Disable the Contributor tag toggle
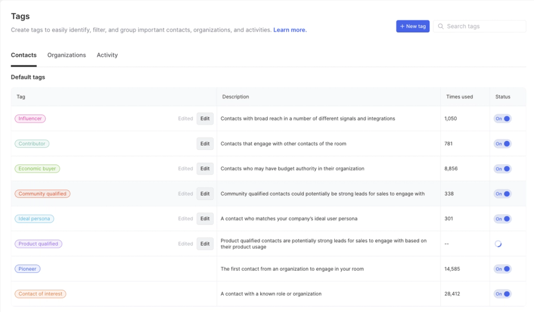 coord(503,144)
